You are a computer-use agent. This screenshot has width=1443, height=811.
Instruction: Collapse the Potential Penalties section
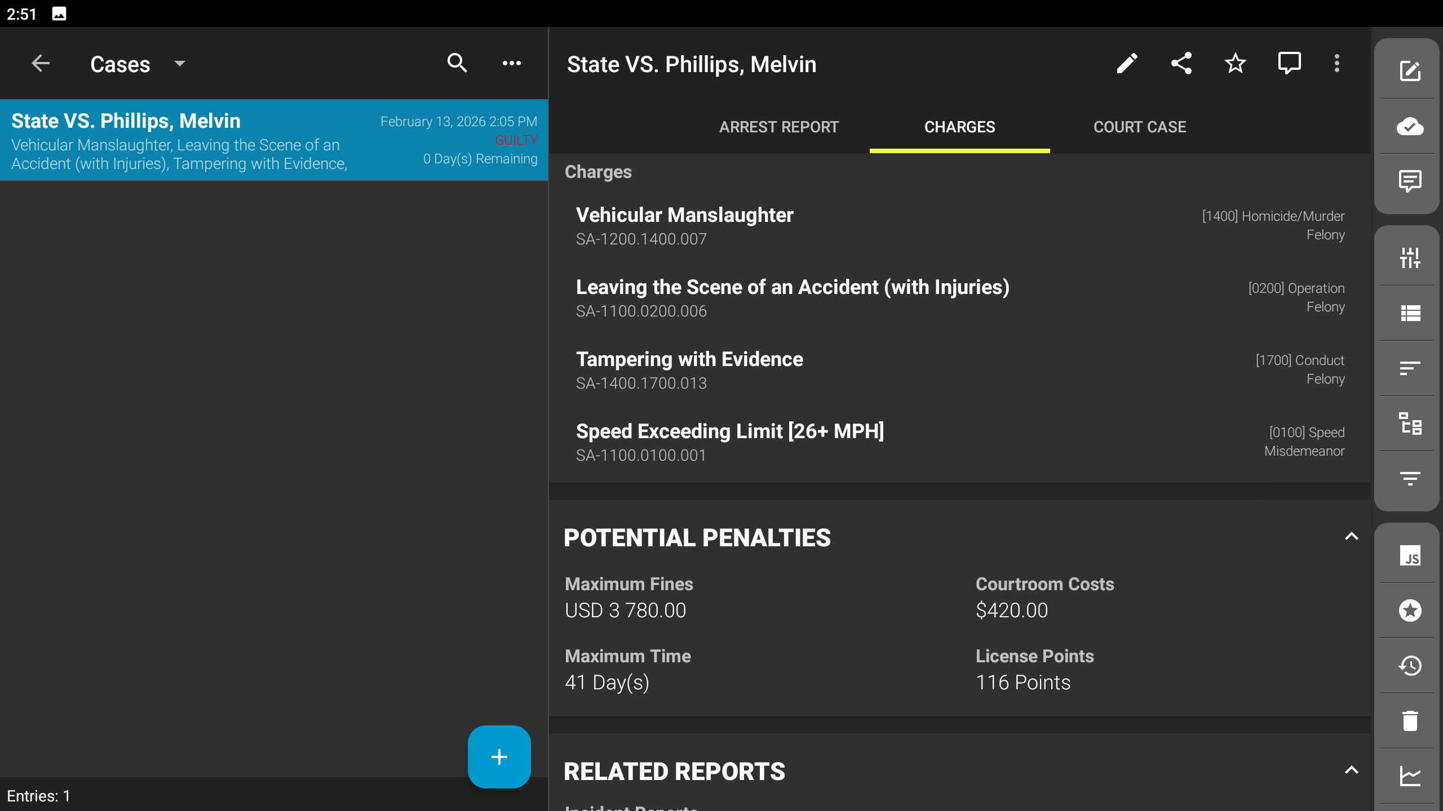coord(1351,537)
